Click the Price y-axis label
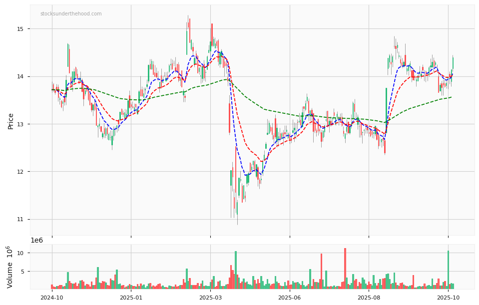The height and width of the screenshot is (305, 479). point(10,121)
